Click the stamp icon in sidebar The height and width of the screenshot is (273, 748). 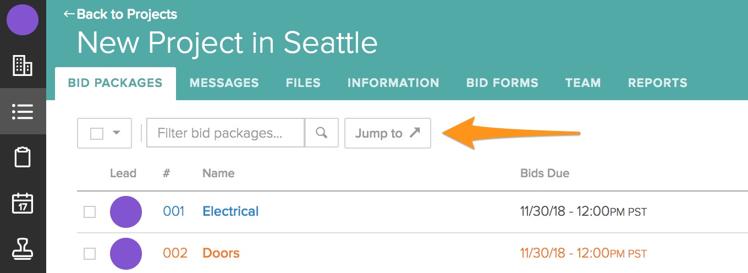pyautogui.click(x=23, y=248)
